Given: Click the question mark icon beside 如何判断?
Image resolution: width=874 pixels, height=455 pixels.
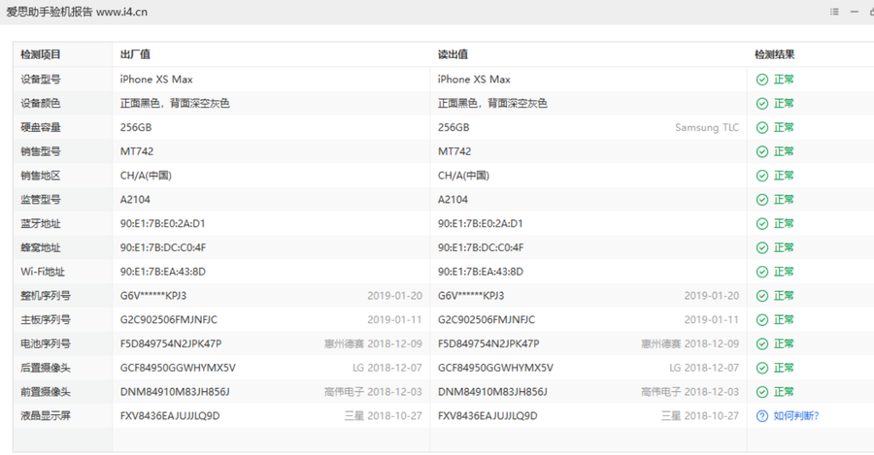Looking at the screenshot, I should pyautogui.click(x=762, y=416).
